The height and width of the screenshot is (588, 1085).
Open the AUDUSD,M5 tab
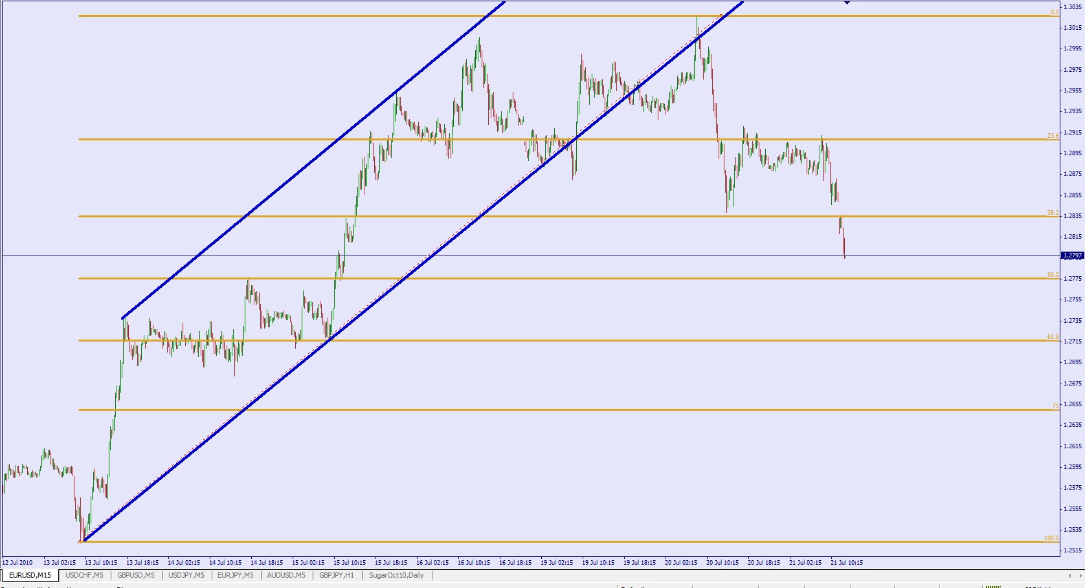286,575
